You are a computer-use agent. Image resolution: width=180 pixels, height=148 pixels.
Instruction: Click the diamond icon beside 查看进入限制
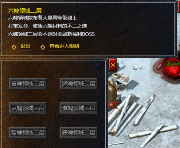(x=43, y=47)
